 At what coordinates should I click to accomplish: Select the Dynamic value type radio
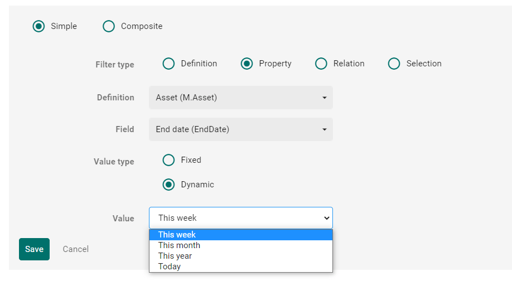point(168,185)
